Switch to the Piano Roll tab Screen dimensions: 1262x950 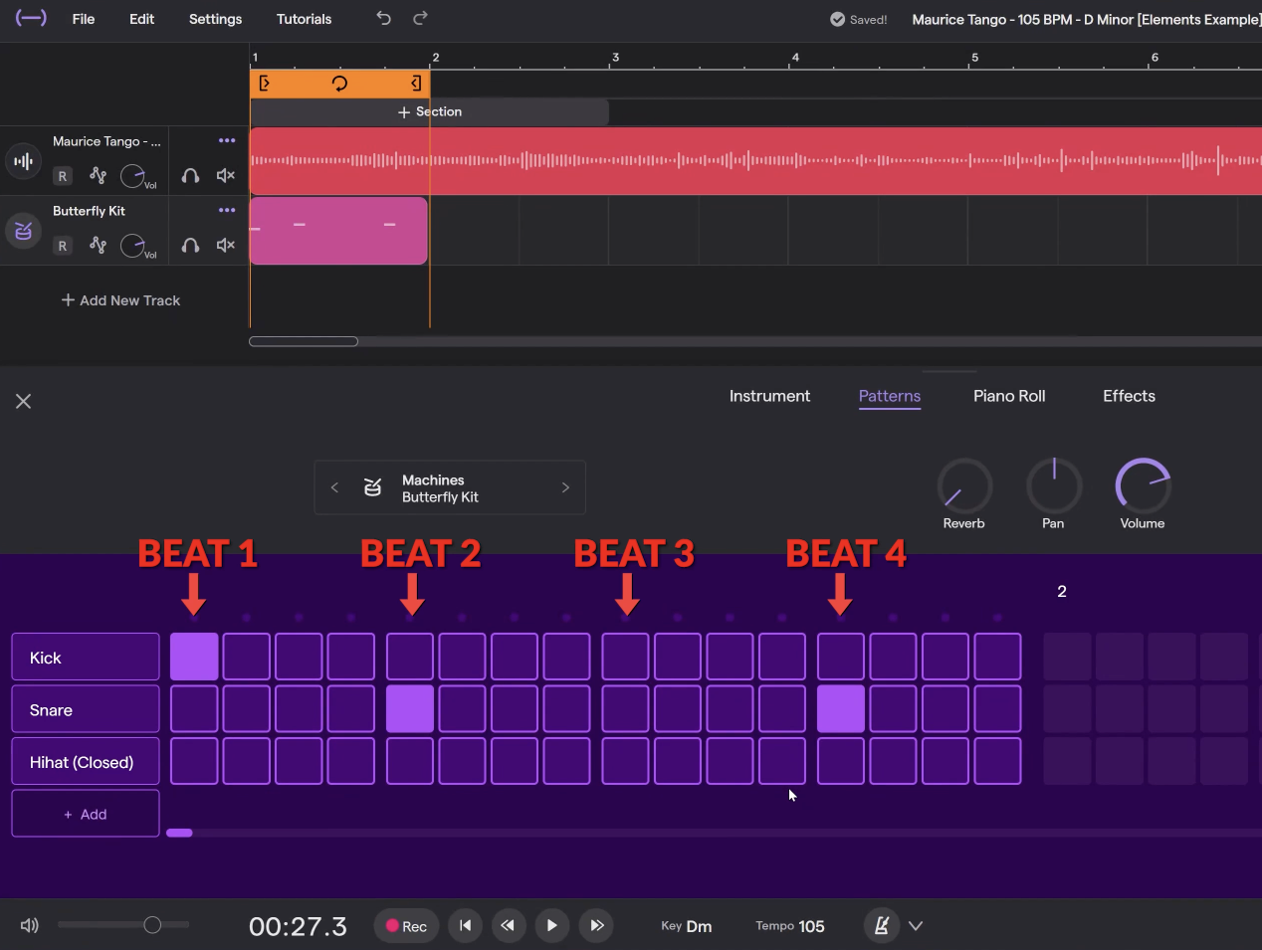1009,396
